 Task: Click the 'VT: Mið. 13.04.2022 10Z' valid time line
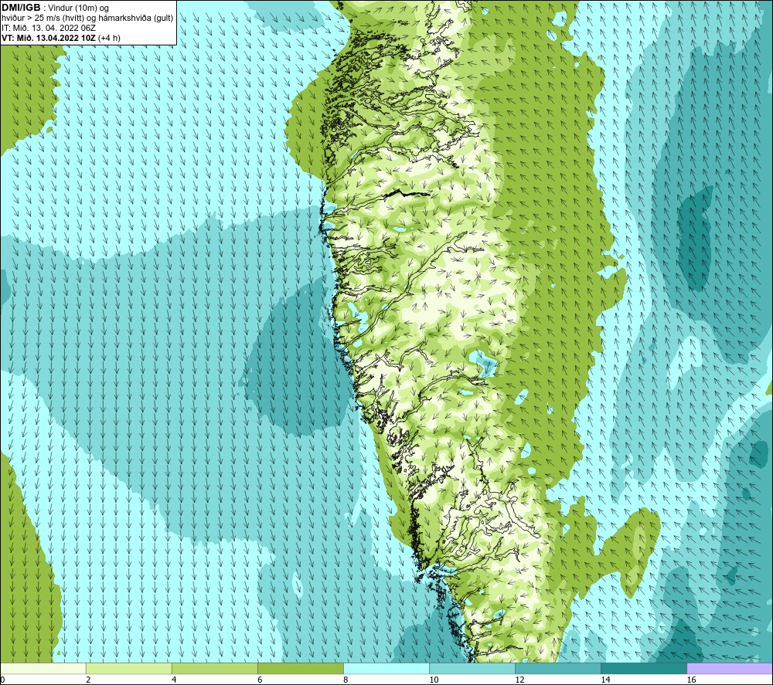60,38
